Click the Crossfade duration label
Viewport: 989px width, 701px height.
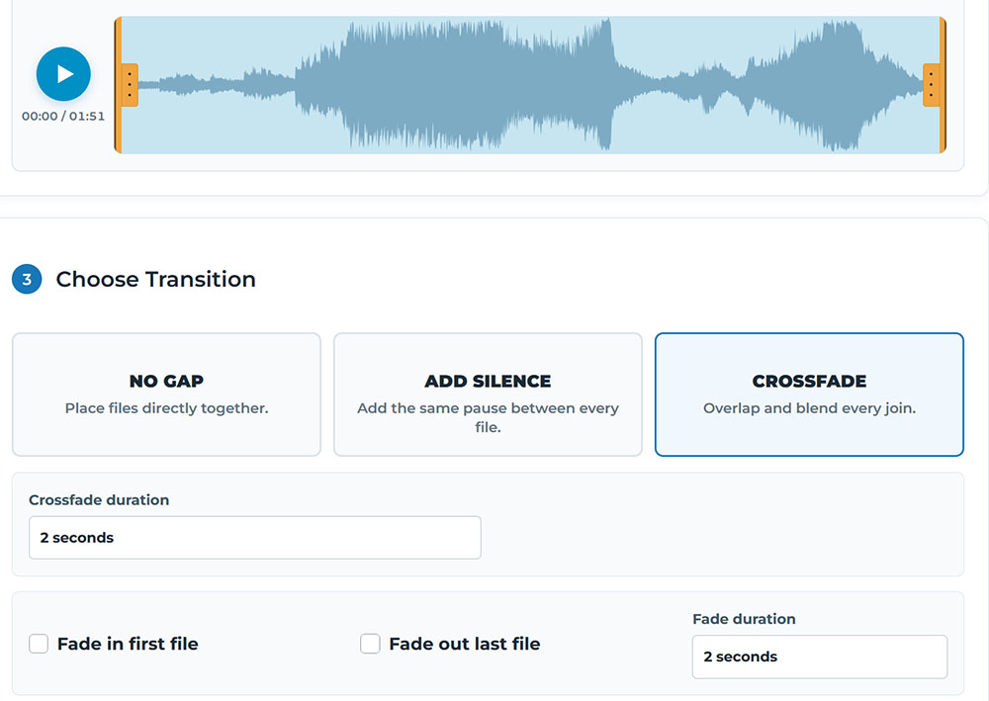click(x=99, y=500)
